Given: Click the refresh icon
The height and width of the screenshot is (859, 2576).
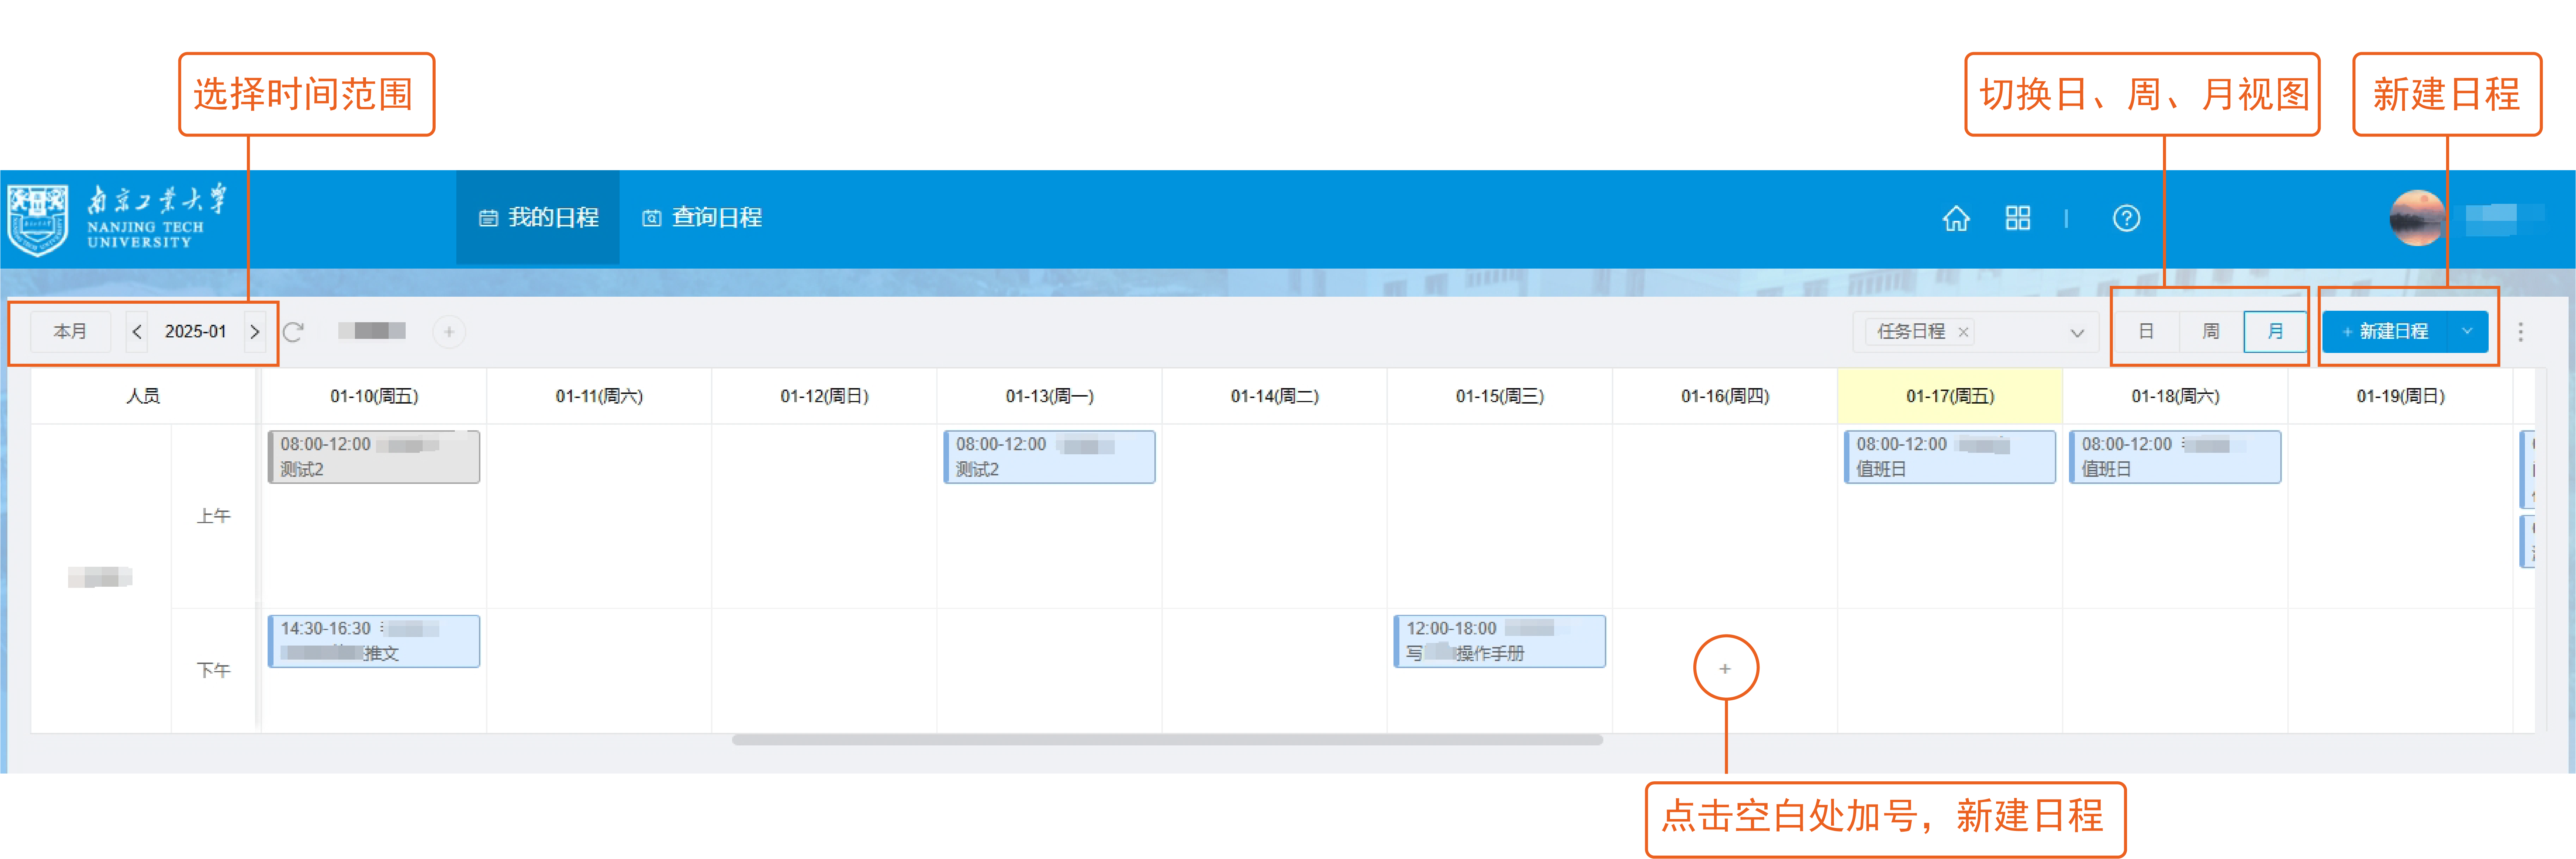Looking at the screenshot, I should pyautogui.click(x=293, y=331).
